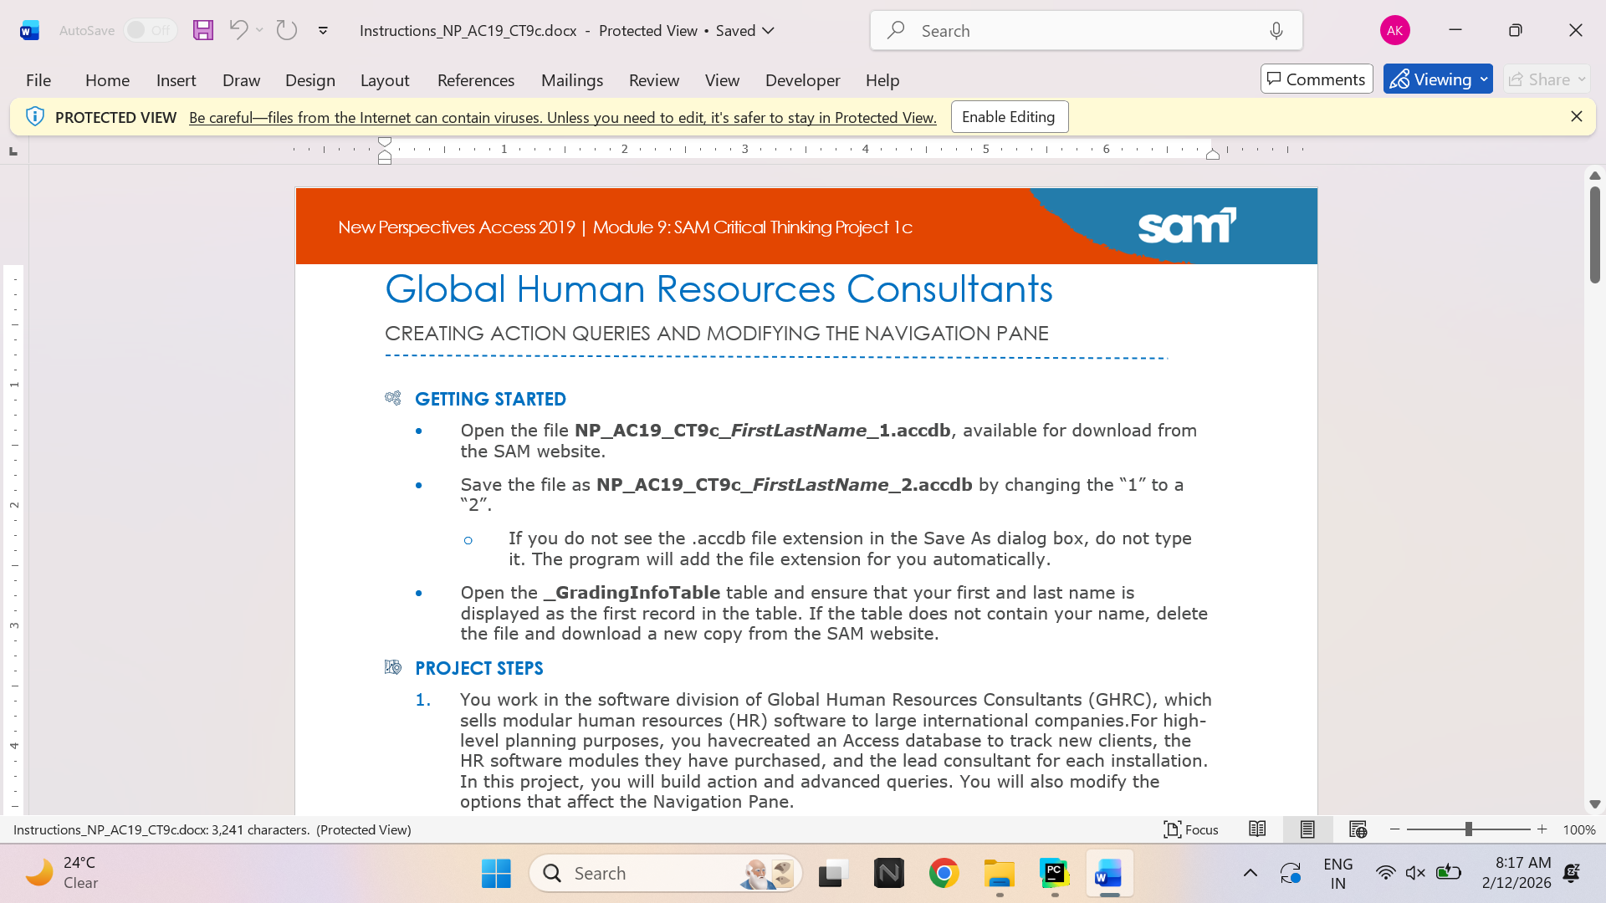Open the View ribbon tab
The image size is (1606, 903).
pyautogui.click(x=722, y=80)
